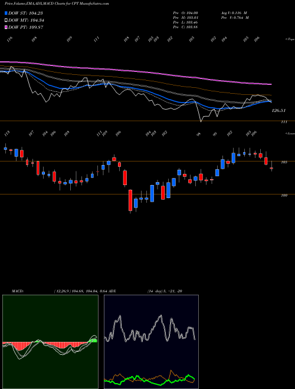Click the 103 level label on the candlestick chart
295x389 pixels.
284,162
